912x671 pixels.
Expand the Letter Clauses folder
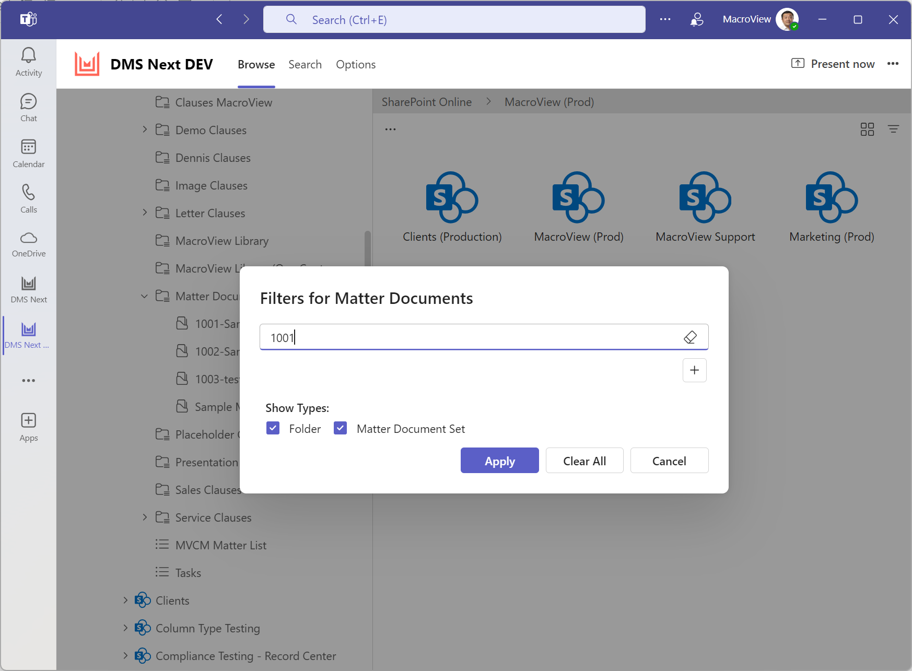click(x=145, y=213)
